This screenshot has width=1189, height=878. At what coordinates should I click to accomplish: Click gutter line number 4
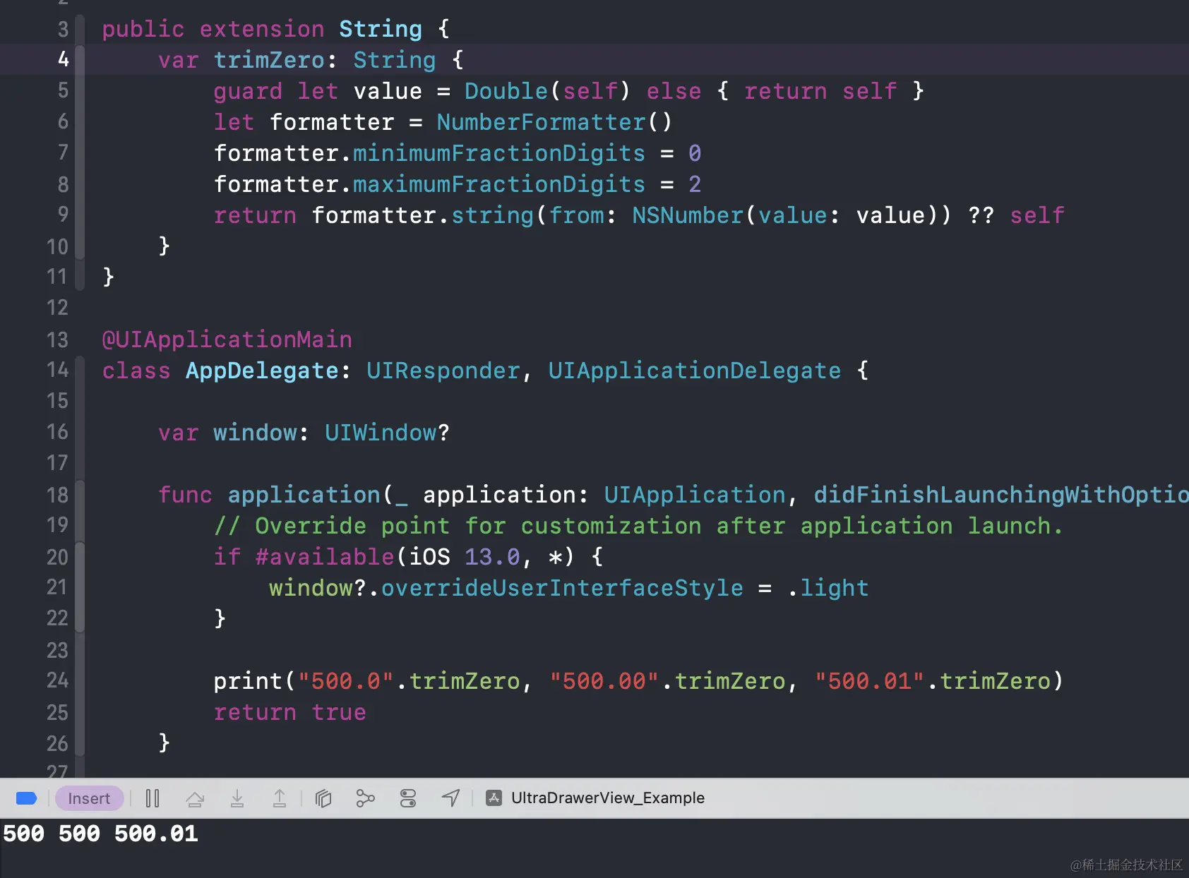(63, 59)
